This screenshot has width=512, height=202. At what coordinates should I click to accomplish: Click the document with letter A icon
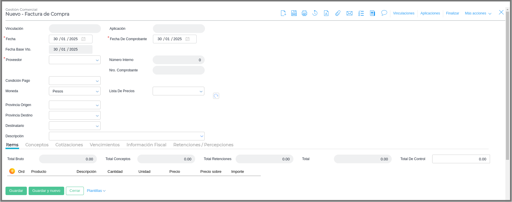(326, 13)
